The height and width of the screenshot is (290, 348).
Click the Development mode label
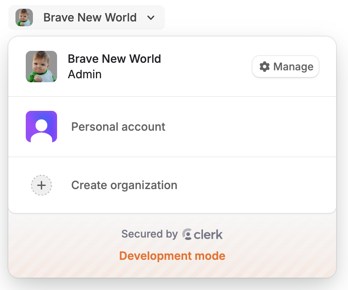click(172, 256)
